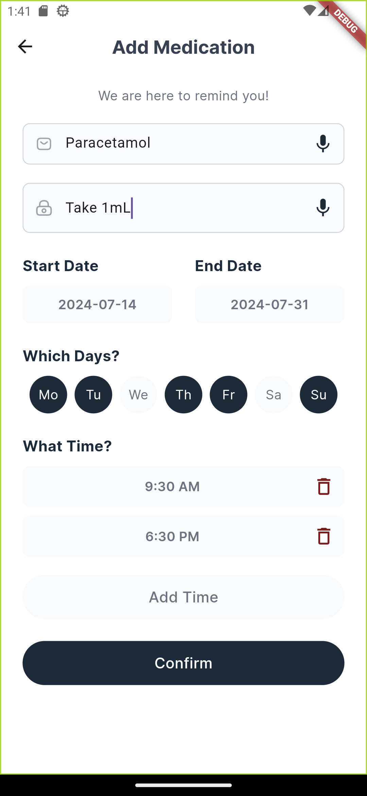Tap the back arrow icon

click(x=25, y=47)
